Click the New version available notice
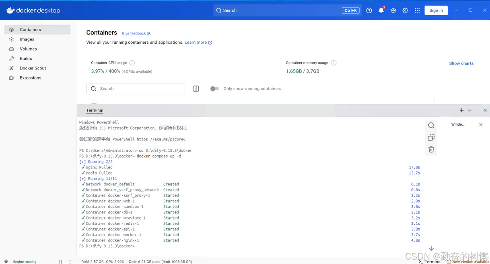This screenshot has height=264, width=490. point(468,262)
